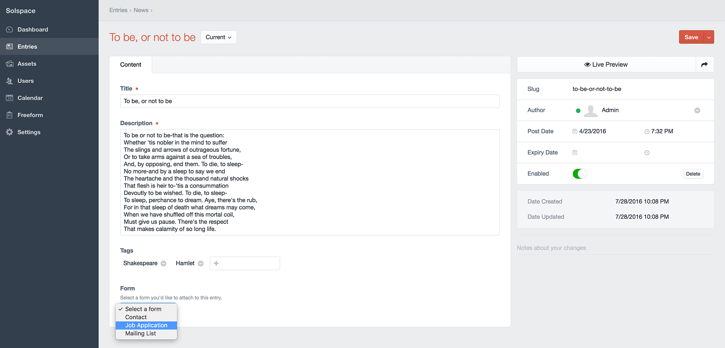The image size is (725, 348).
Task: Open Live Preview
Action: click(606, 64)
